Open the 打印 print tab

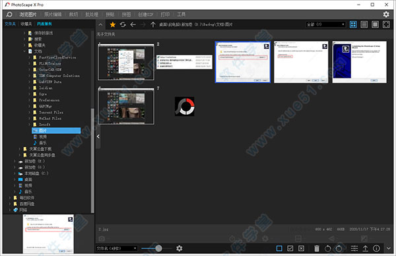[165, 15]
